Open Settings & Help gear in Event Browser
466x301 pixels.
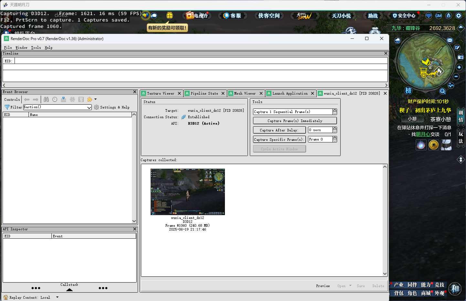(x=111, y=107)
